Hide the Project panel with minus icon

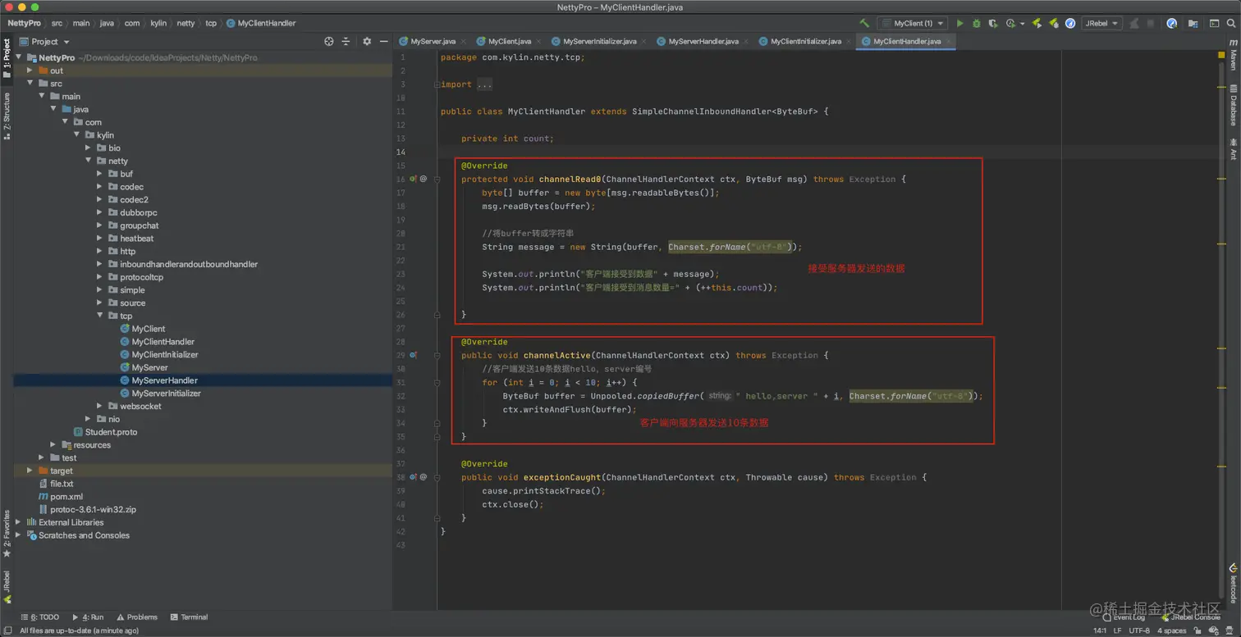tap(383, 42)
